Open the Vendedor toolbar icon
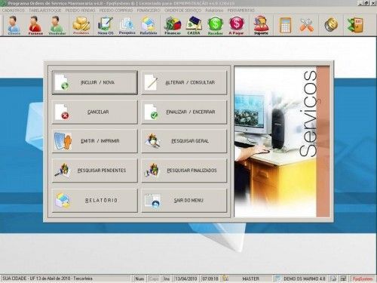 [57, 25]
